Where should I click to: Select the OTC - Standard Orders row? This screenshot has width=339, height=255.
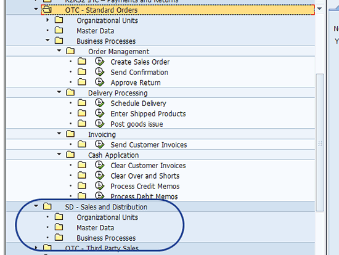(178, 10)
